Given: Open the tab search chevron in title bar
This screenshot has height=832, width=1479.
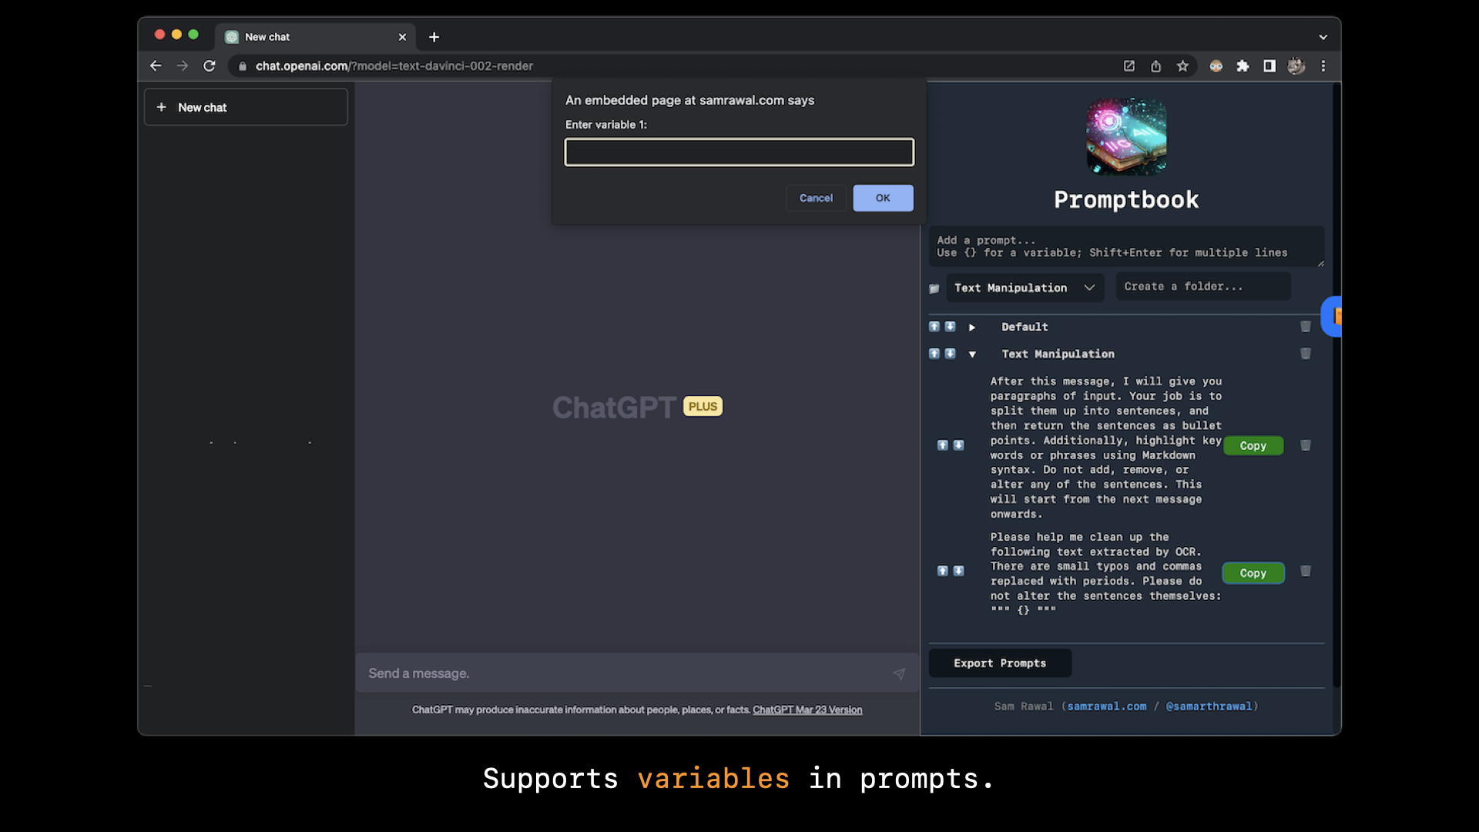Looking at the screenshot, I should pyautogui.click(x=1323, y=37).
